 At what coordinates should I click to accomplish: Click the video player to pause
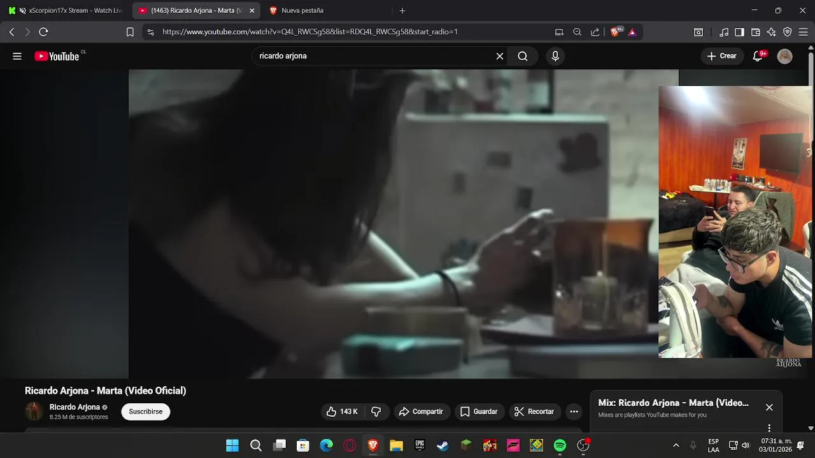pos(393,224)
